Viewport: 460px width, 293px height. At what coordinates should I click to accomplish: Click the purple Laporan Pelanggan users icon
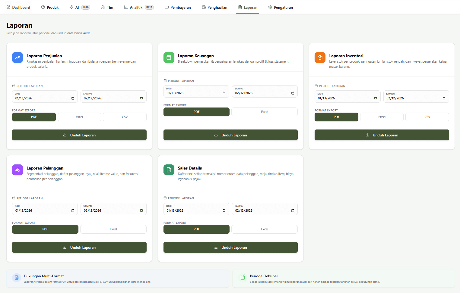[x=17, y=170]
